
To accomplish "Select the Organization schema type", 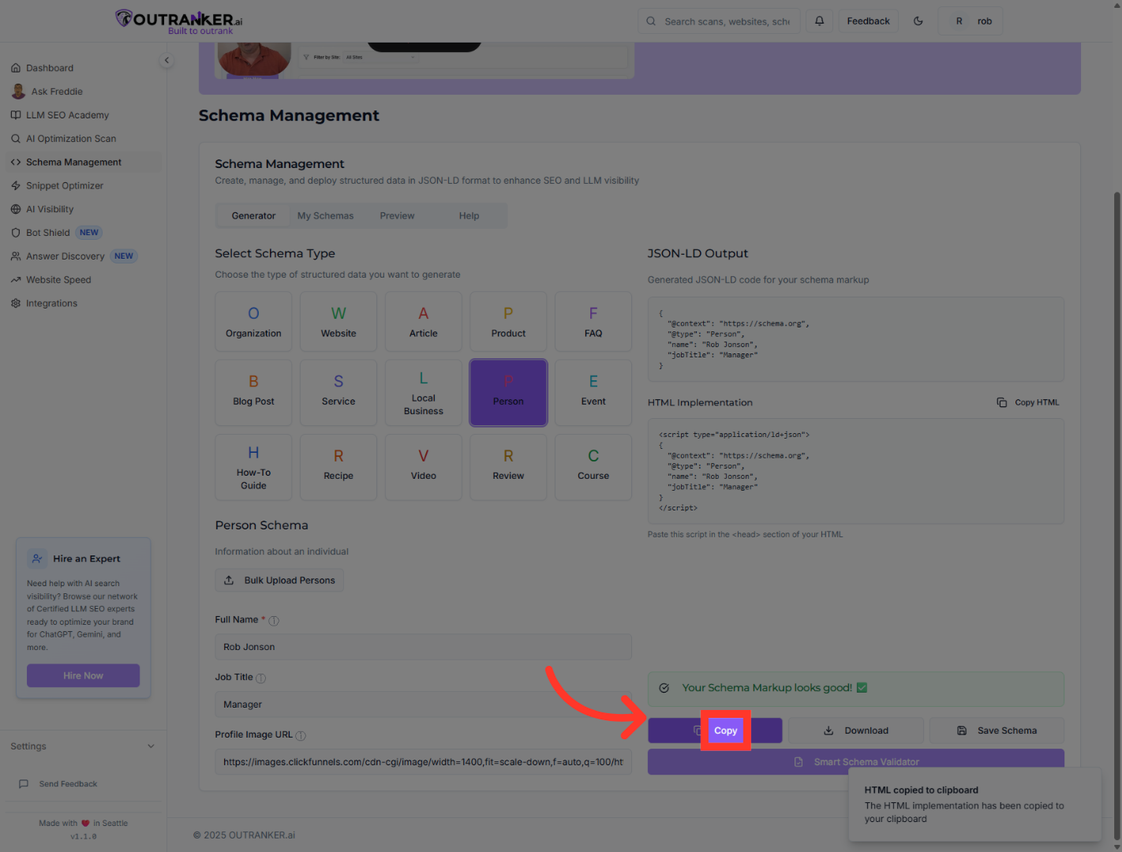I will click(253, 322).
